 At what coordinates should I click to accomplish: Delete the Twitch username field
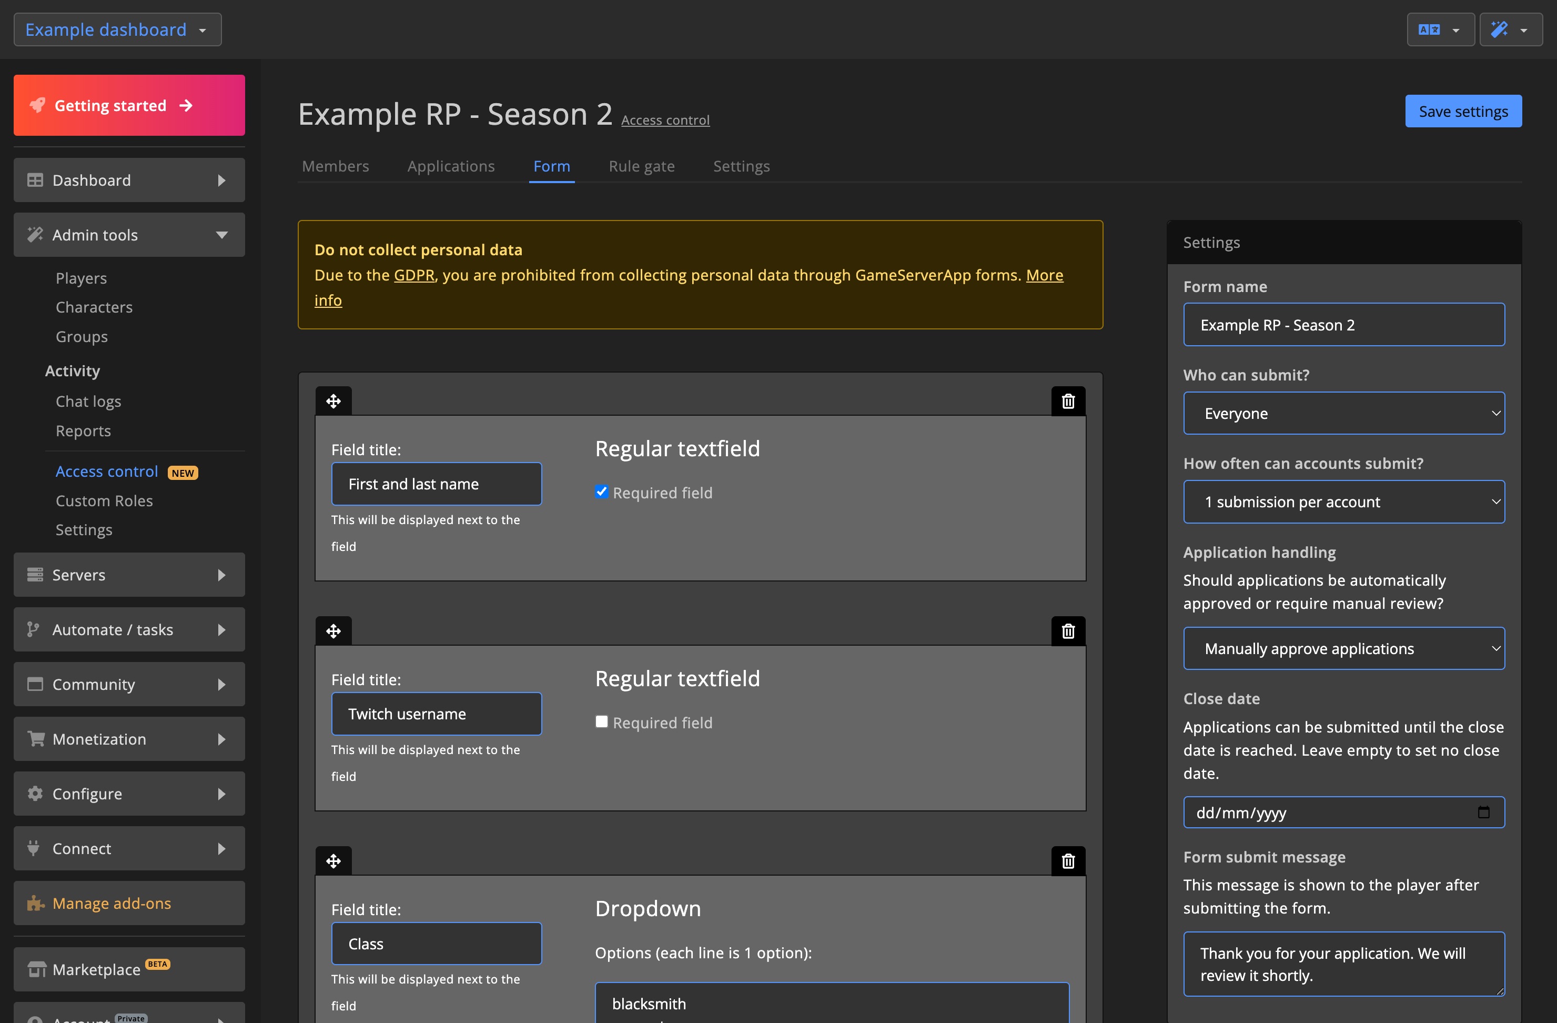pyautogui.click(x=1068, y=630)
